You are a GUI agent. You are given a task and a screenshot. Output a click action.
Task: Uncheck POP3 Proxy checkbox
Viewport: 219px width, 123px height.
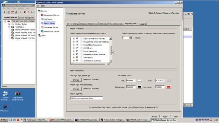coord(77,48)
